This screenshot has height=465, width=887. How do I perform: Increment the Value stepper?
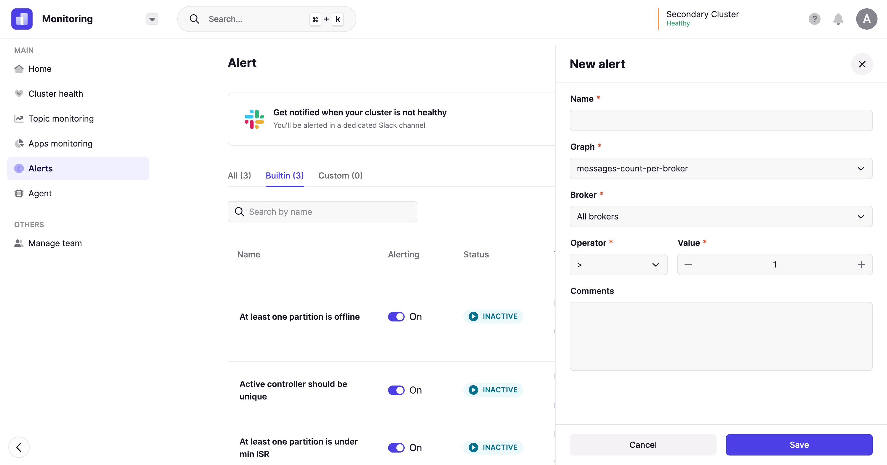(x=861, y=264)
